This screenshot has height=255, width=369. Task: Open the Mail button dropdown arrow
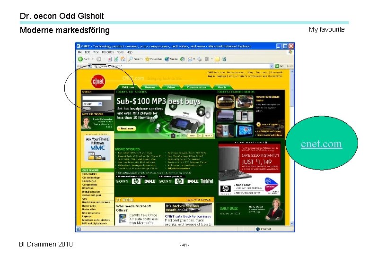194,59
